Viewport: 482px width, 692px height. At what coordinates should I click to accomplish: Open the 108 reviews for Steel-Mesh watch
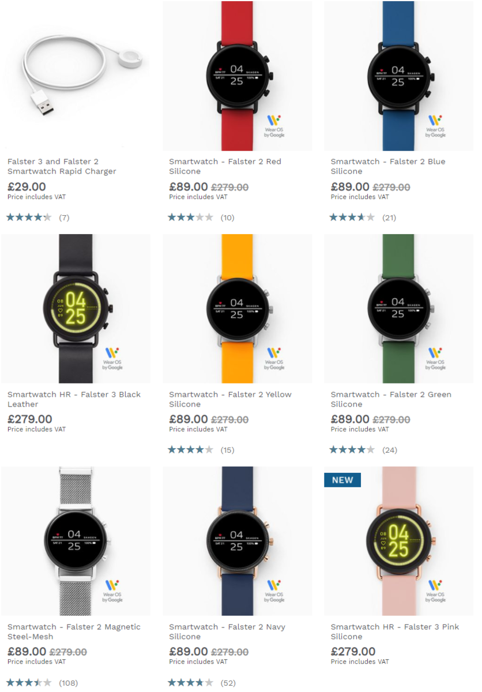tap(68, 683)
